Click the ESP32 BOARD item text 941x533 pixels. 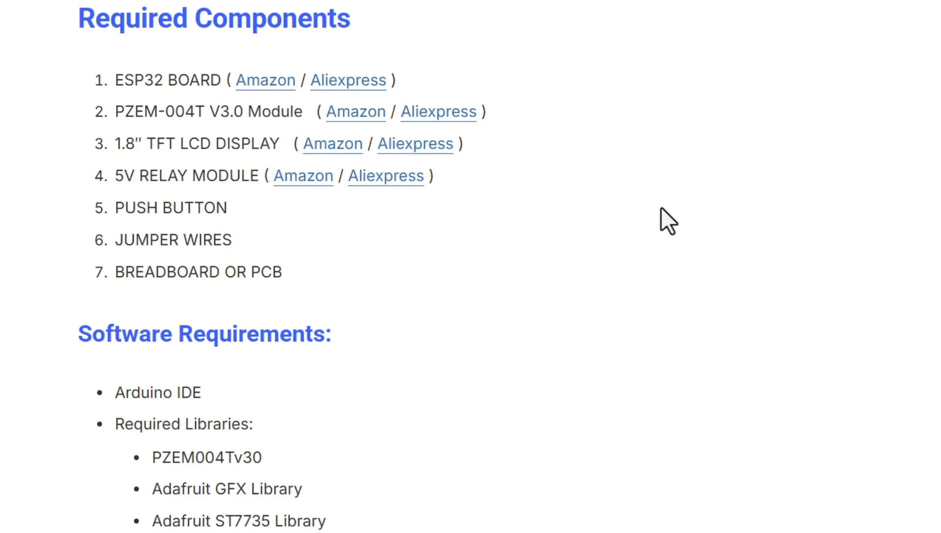(168, 80)
